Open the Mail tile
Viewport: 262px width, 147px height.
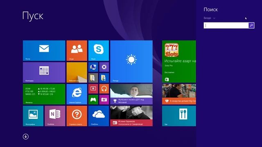click(44, 51)
